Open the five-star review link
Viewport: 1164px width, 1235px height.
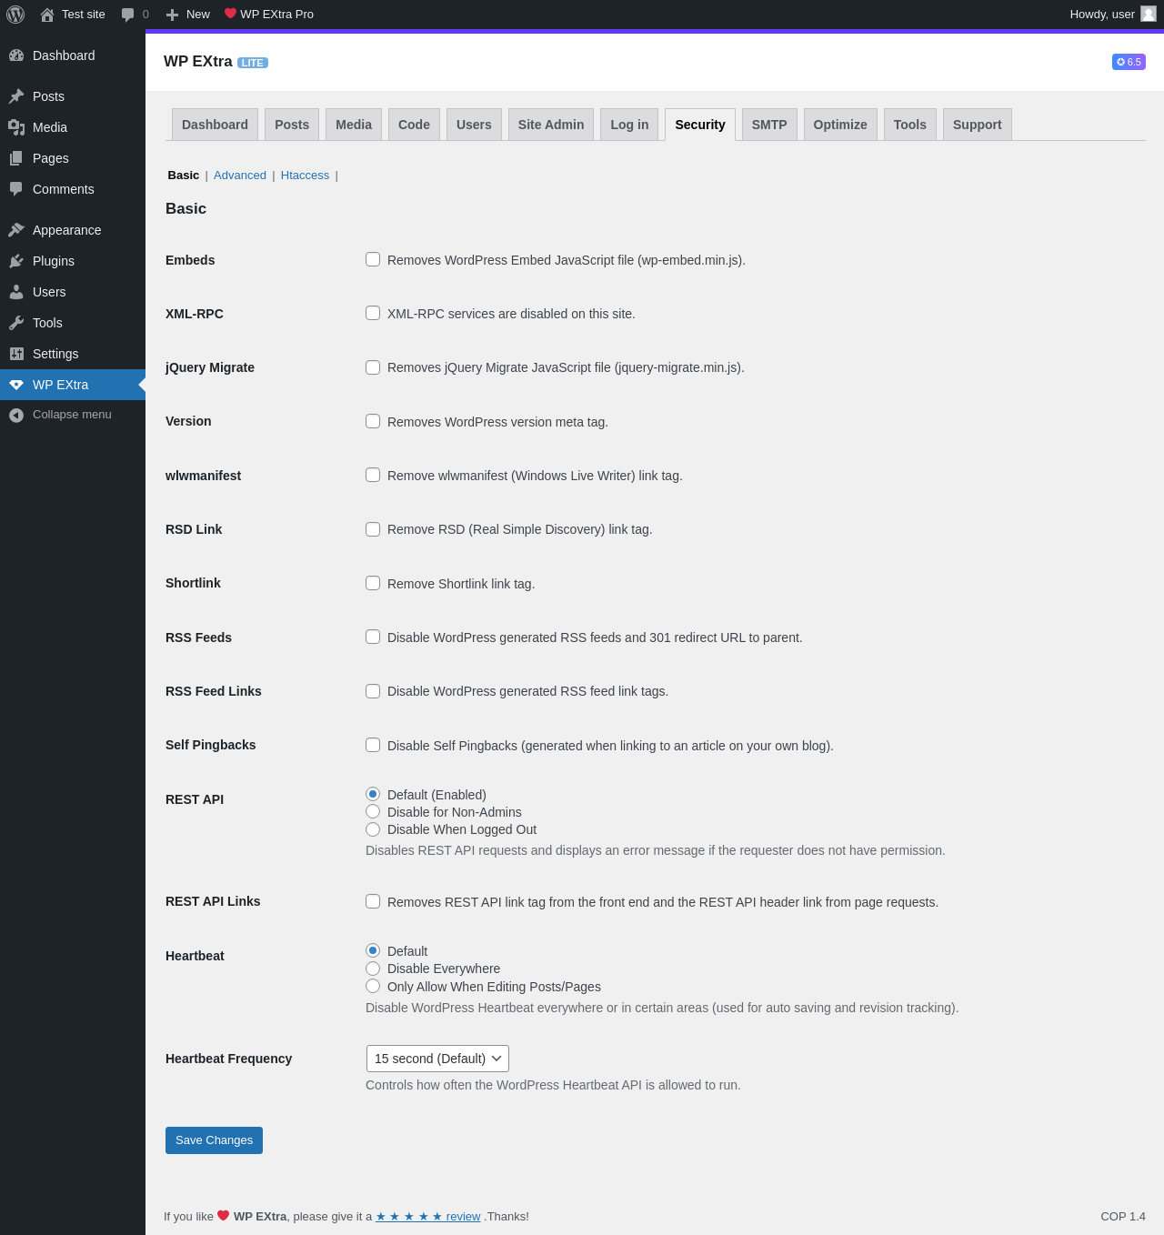pyautogui.click(x=428, y=1217)
